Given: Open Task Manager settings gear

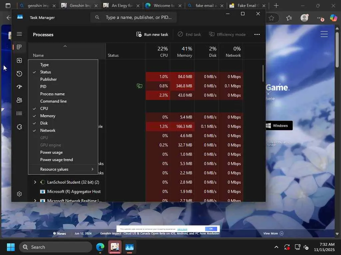Looking at the screenshot, I should 19,194.
